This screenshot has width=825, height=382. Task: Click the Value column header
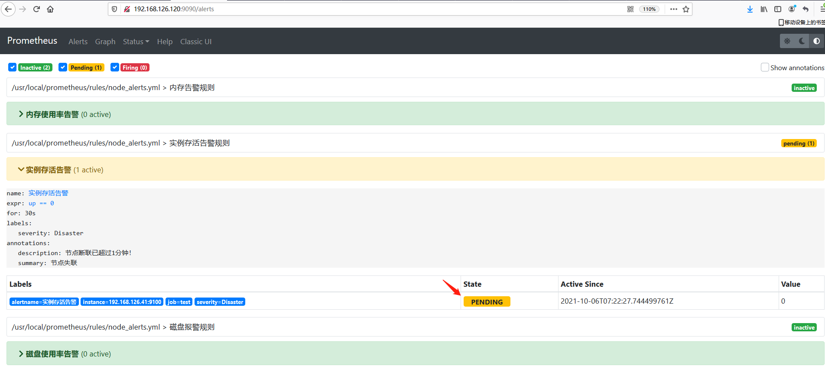click(791, 284)
